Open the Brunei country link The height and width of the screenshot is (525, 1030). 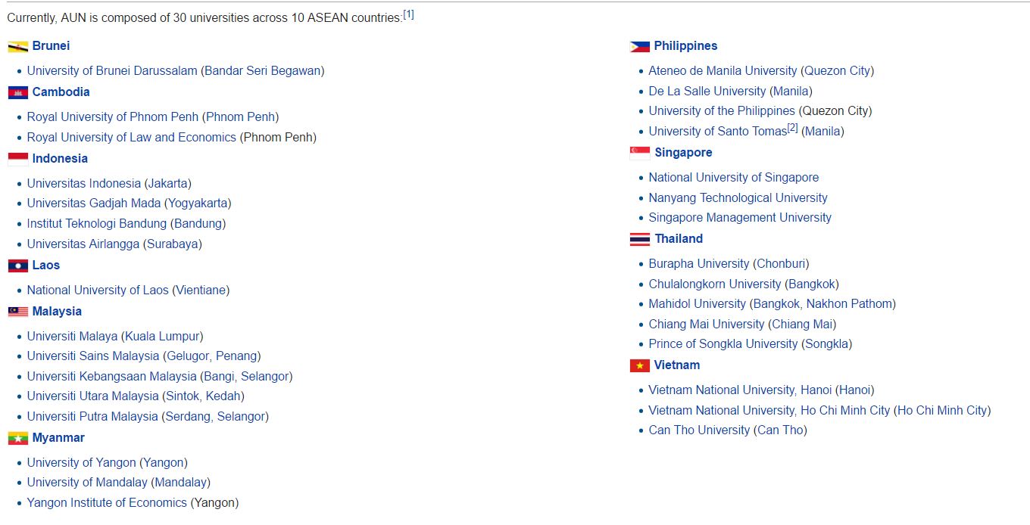coord(51,46)
